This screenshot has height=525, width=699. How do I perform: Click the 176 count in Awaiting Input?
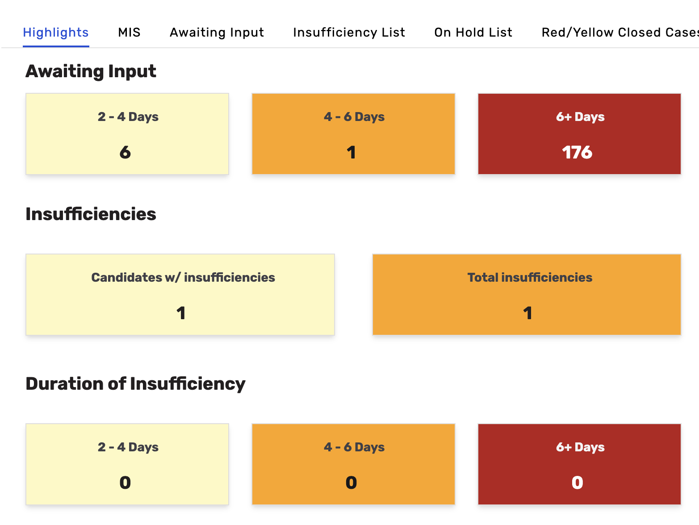point(577,153)
